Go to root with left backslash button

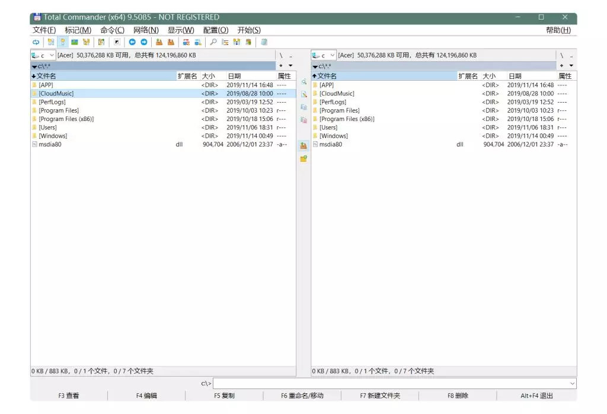(281, 55)
